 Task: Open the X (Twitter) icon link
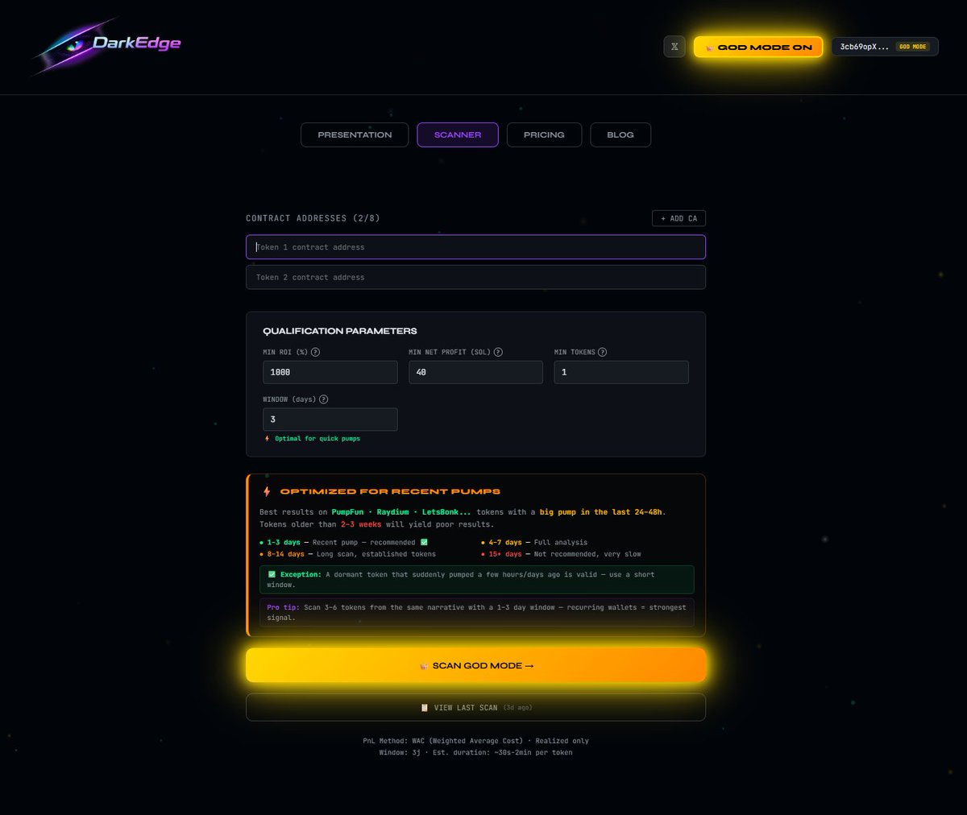coord(674,47)
